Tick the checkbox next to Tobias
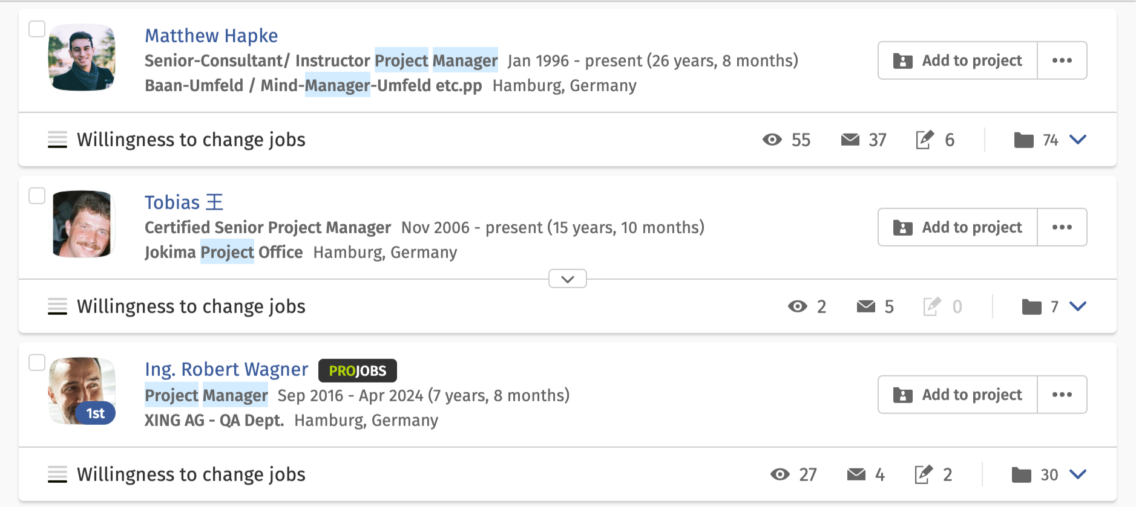 click(37, 196)
